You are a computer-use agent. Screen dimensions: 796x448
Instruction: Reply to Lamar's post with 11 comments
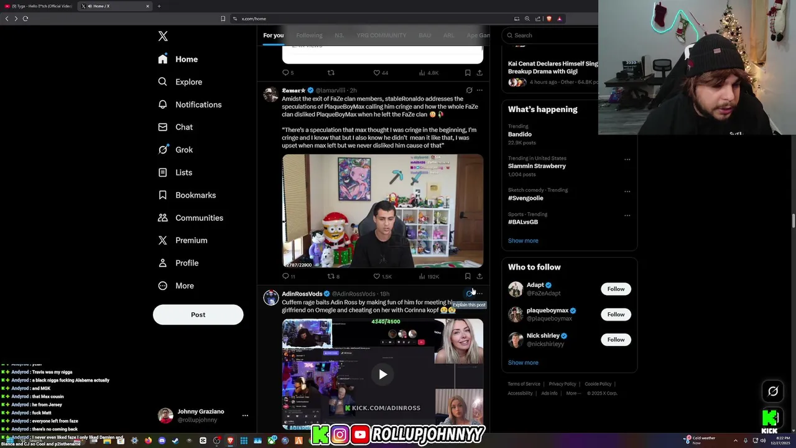(289, 276)
